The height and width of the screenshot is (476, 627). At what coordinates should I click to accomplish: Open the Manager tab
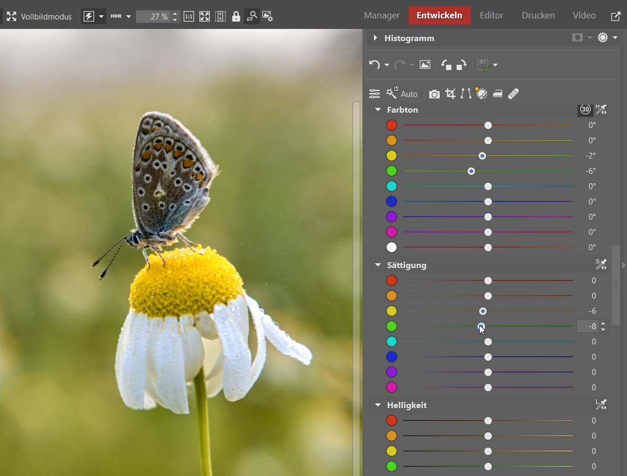pos(382,15)
